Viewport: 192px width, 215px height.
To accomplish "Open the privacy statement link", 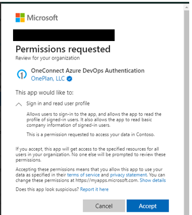I will coord(129,175).
